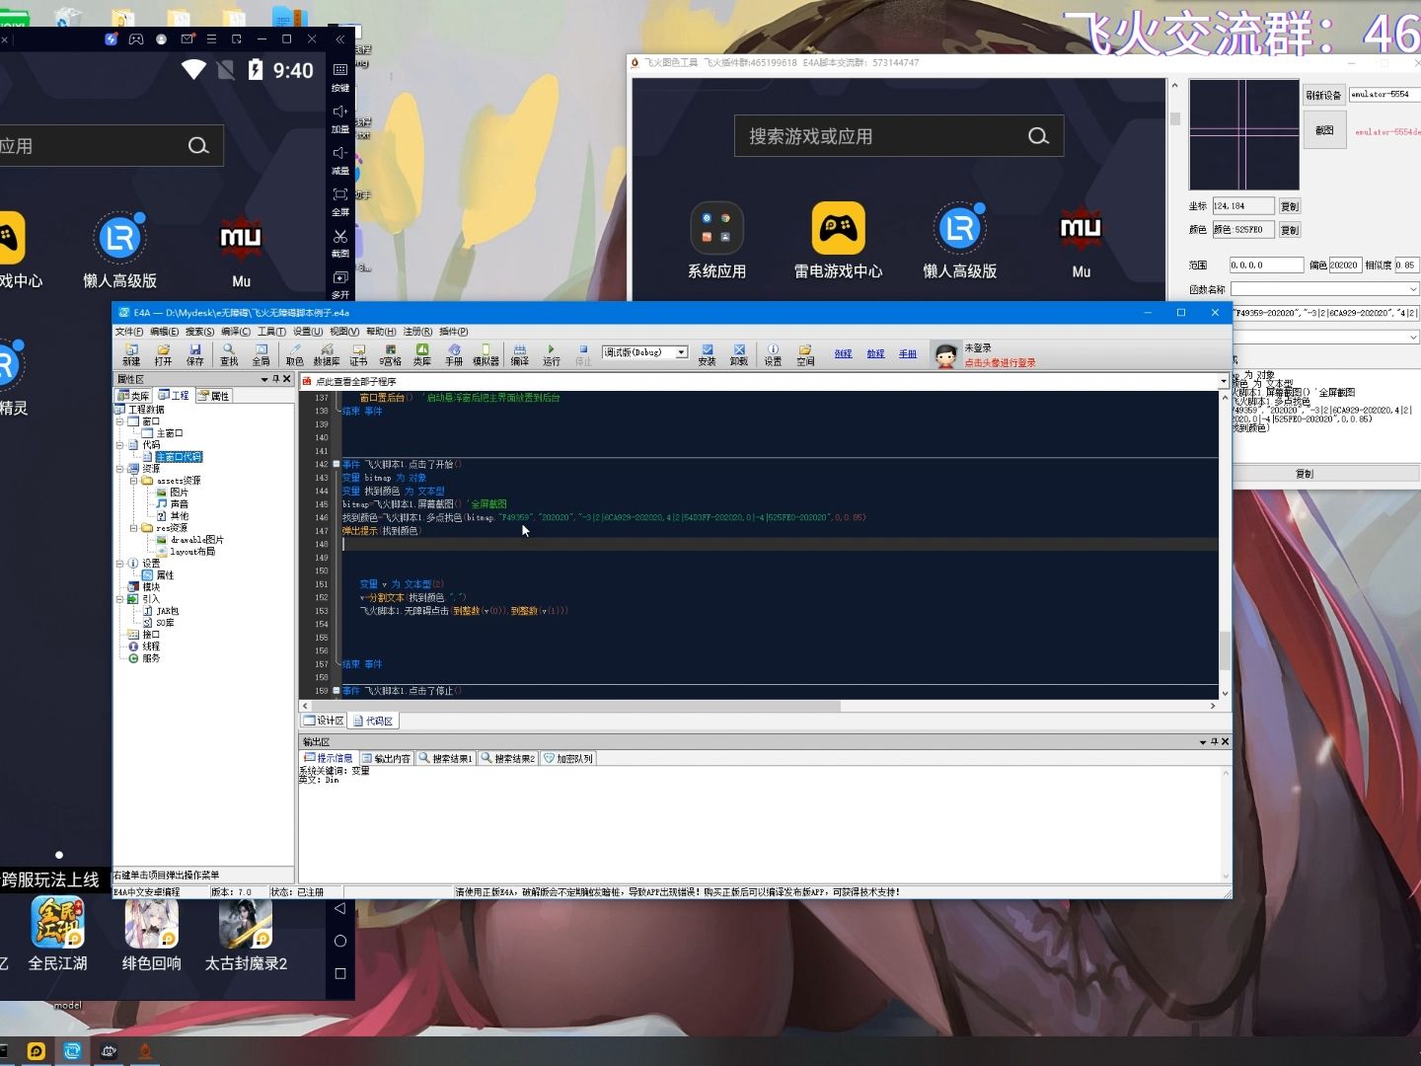
Task: Click the 查找 (Find) toolbar icon
Action: tap(229, 354)
